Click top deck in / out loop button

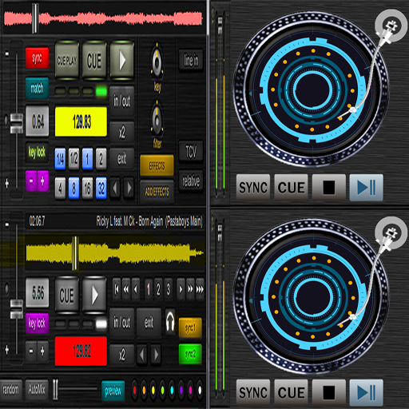121,101
